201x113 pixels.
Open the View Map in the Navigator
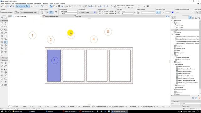[x=193, y=18]
